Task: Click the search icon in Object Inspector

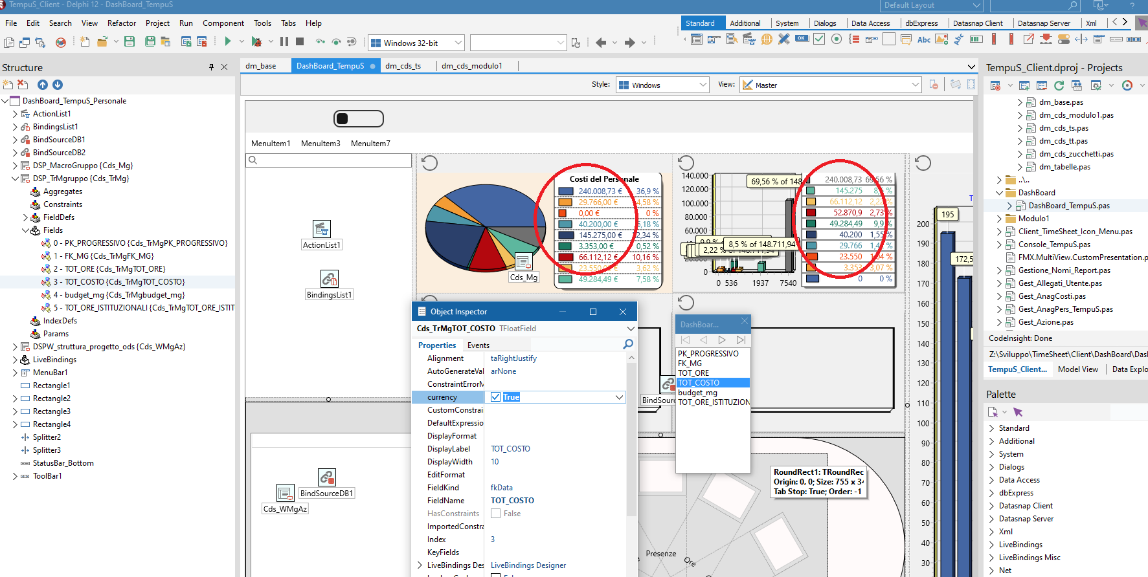Action: coord(627,344)
